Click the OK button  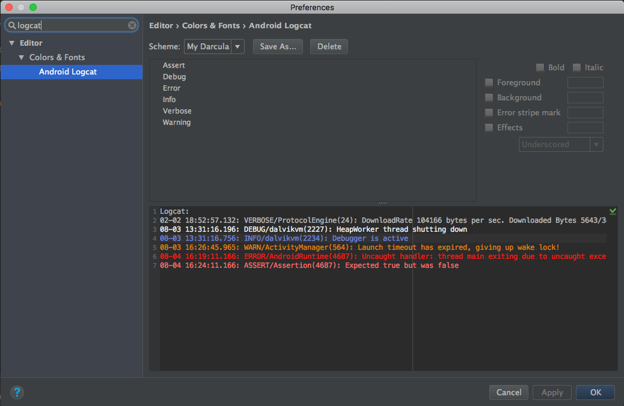coord(595,392)
